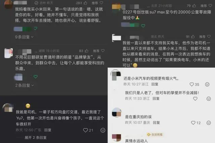Open emoji reaction on Yu7 comment

click(x=103, y=130)
